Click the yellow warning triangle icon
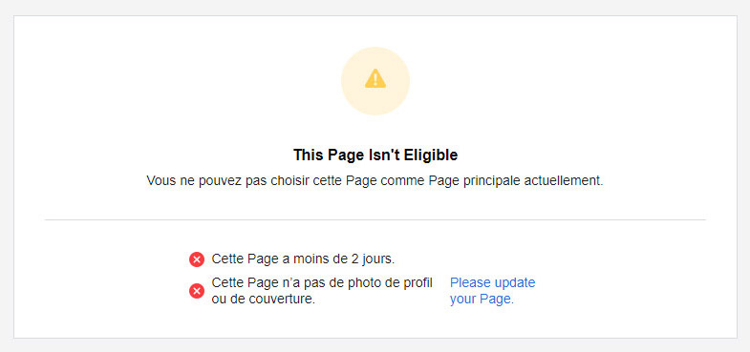The width and height of the screenshot is (750, 352). click(x=375, y=79)
